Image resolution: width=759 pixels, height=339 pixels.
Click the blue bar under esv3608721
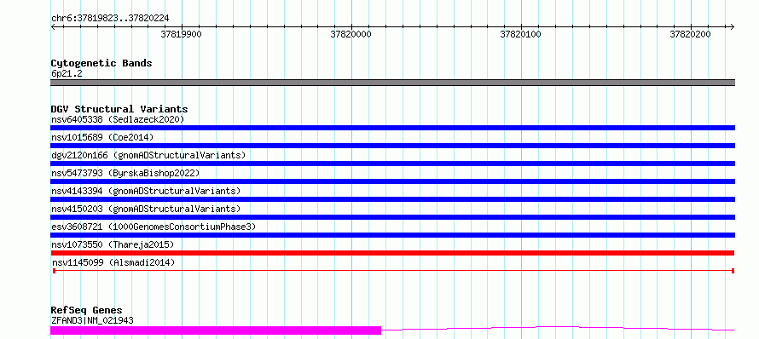pos(392,235)
